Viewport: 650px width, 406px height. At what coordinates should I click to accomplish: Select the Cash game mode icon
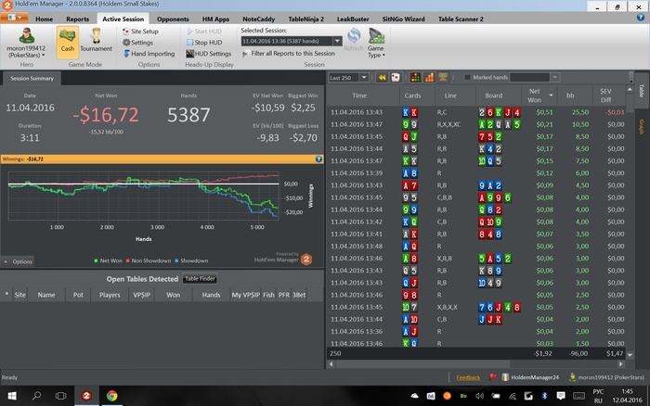click(x=68, y=41)
